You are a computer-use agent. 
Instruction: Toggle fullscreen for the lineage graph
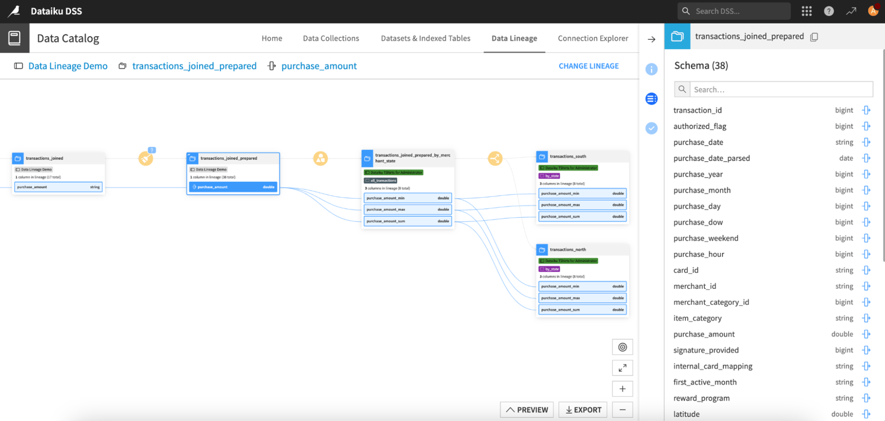click(622, 368)
